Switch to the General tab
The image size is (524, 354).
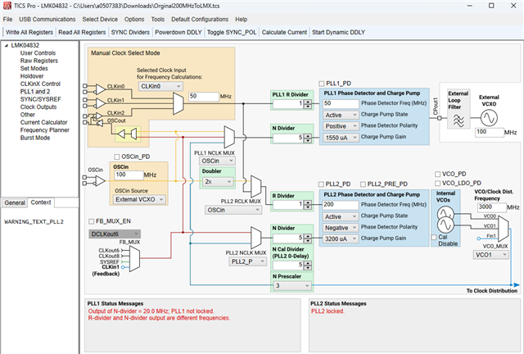pos(15,202)
